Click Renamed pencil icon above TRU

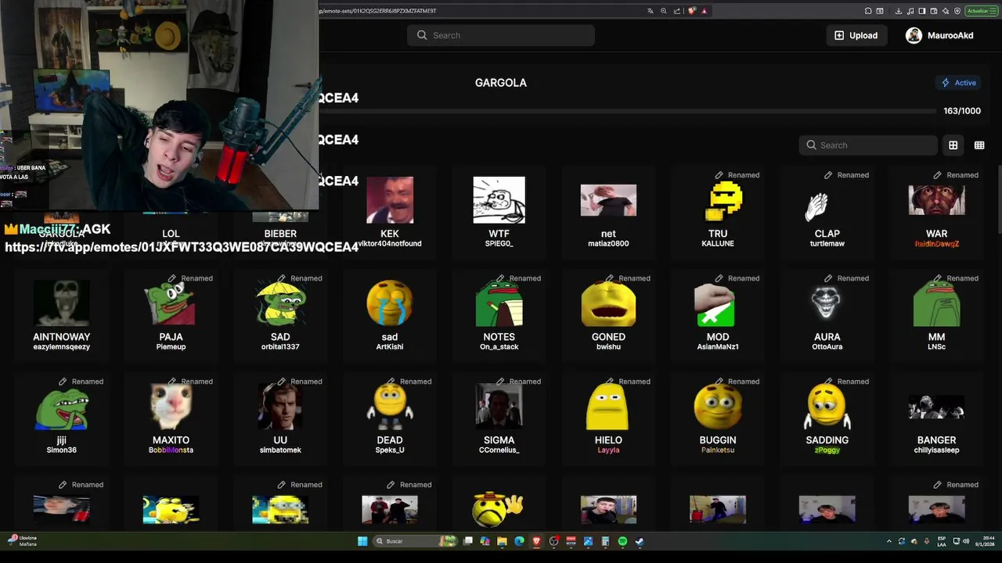click(719, 175)
